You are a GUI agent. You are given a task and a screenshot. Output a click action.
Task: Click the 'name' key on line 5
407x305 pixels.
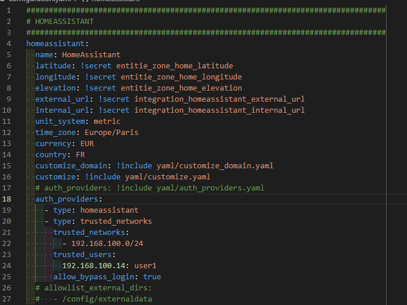pos(44,55)
